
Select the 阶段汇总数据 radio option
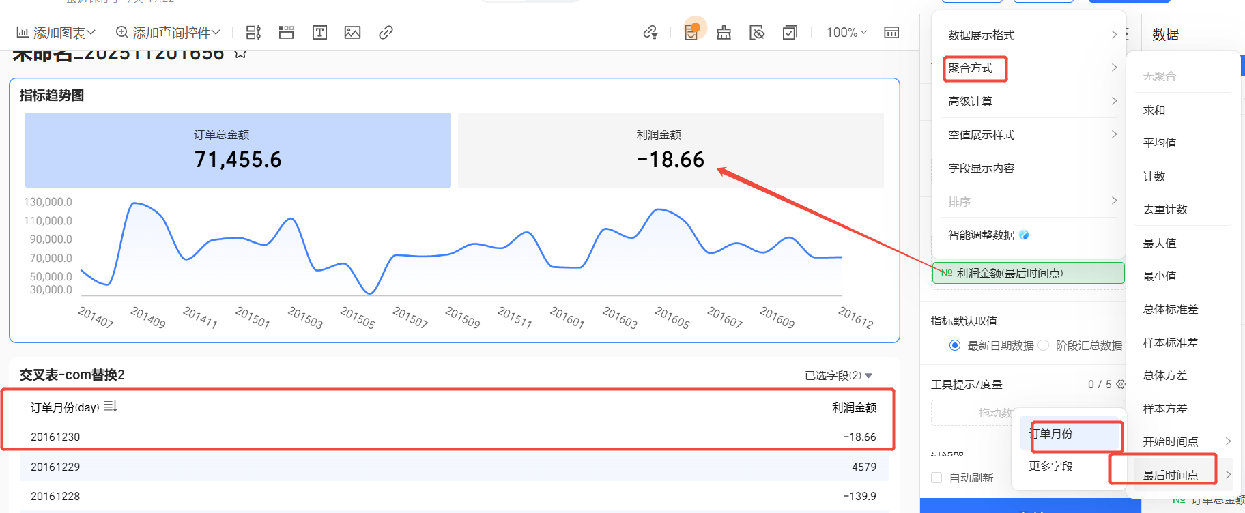pos(1044,345)
